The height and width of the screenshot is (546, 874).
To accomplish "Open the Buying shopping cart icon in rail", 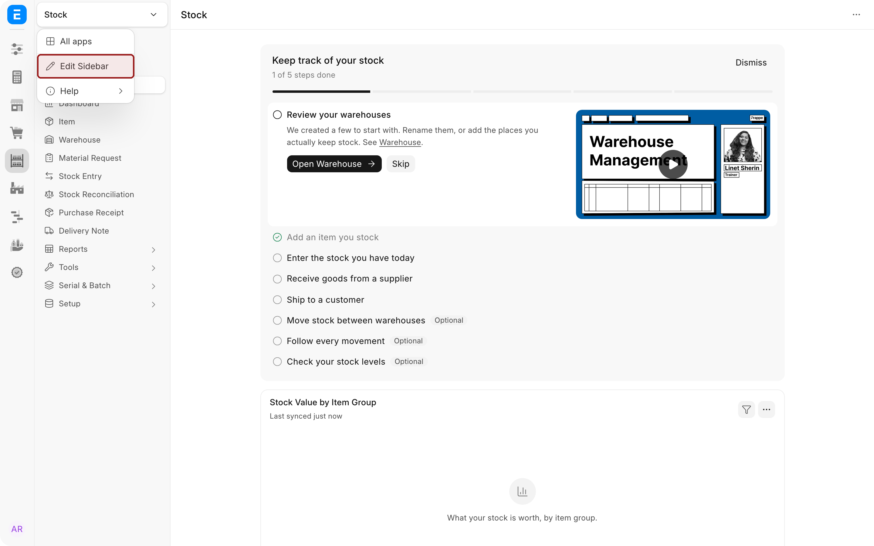I will point(17,133).
